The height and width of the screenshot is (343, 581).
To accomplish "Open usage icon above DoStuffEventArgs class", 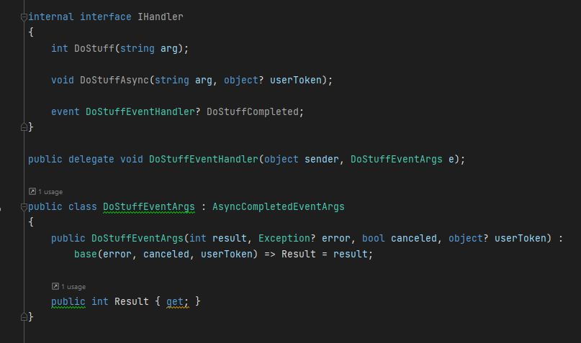I will tap(32, 191).
